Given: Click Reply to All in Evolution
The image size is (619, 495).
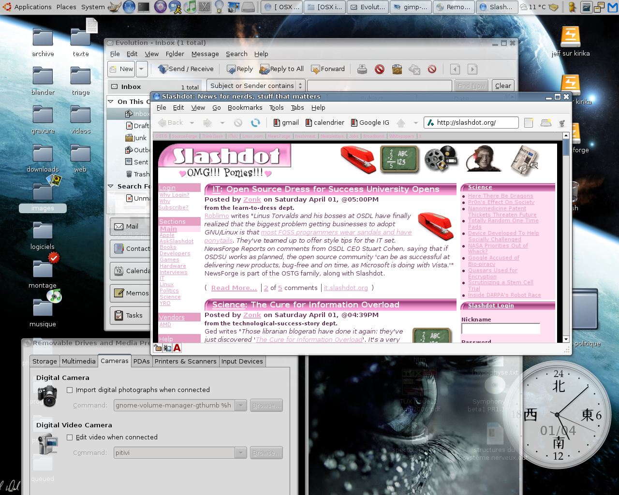Looking at the screenshot, I should (x=281, y=69).
